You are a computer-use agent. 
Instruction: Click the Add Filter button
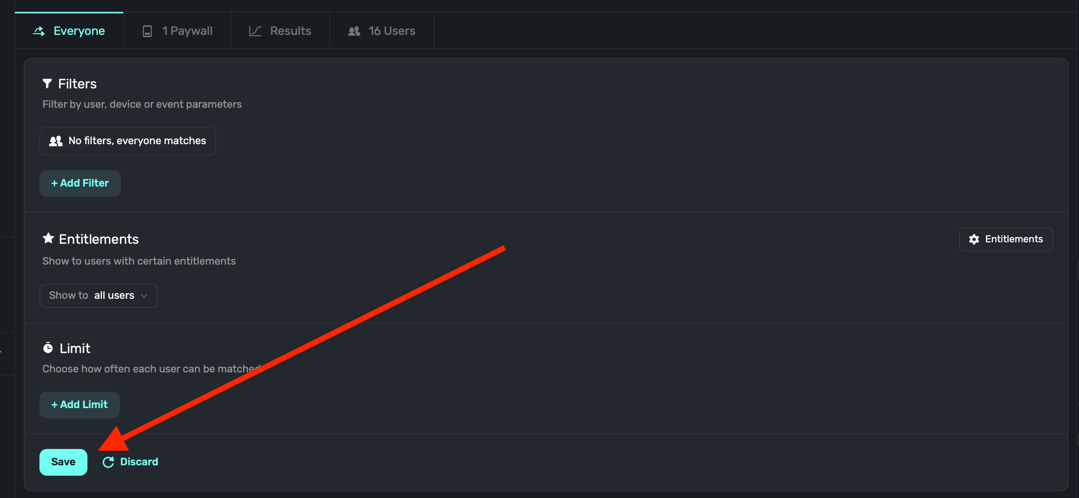(x=80, y=183)
